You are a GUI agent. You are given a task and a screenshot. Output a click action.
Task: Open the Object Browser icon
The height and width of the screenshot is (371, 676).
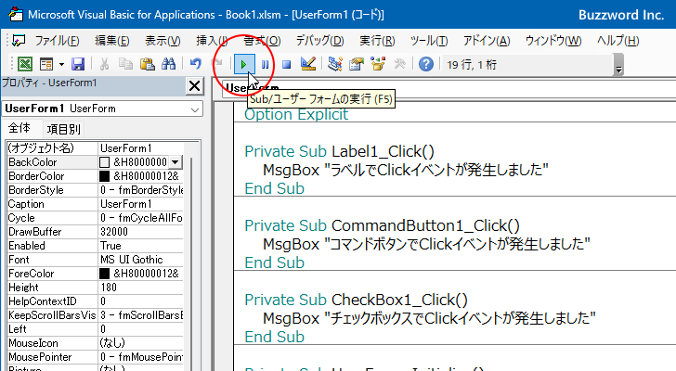click(x=378, y=65)
